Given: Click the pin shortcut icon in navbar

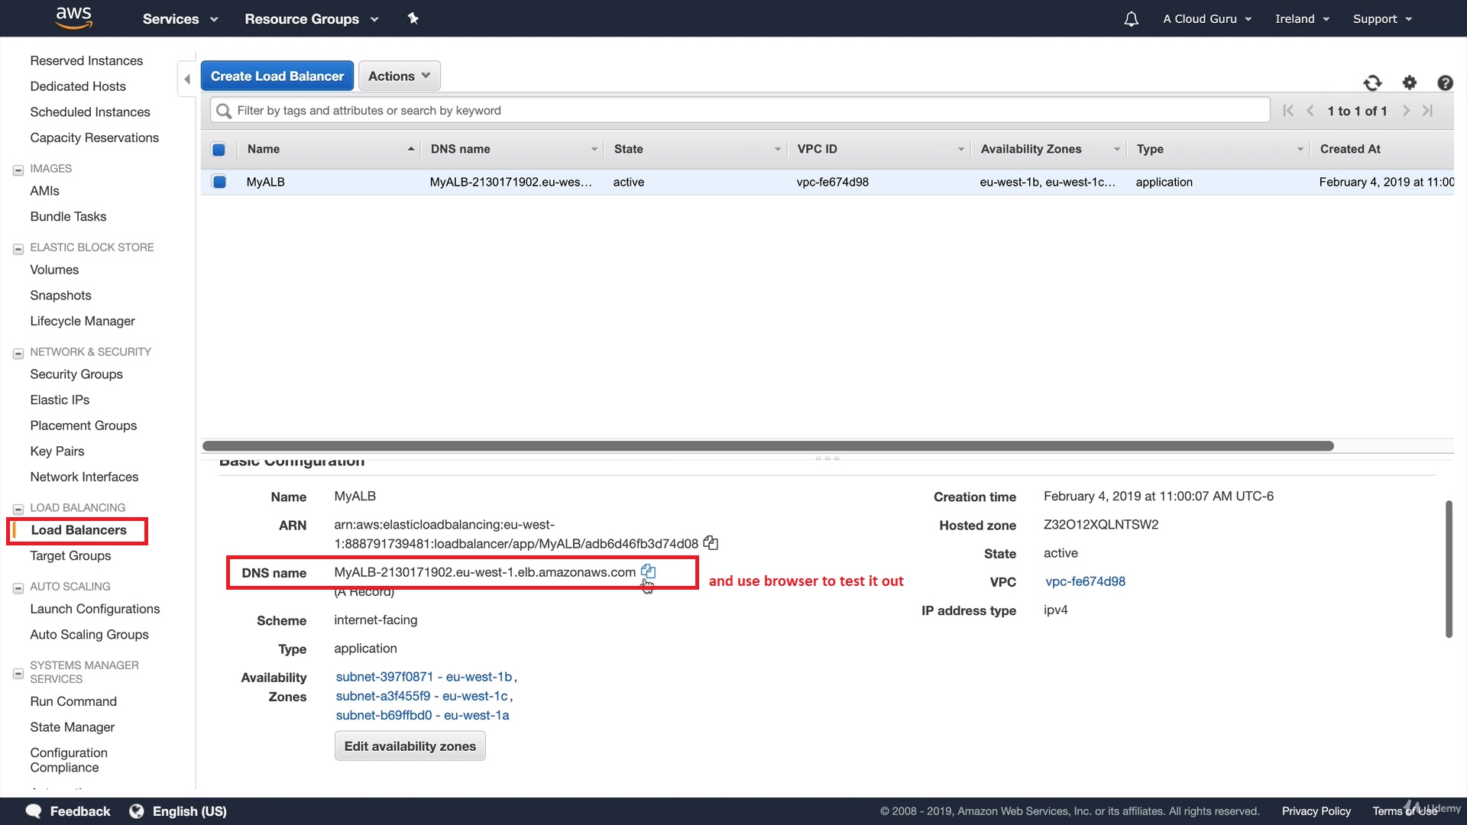Looking at the screenshot, I should pos(413,18).
